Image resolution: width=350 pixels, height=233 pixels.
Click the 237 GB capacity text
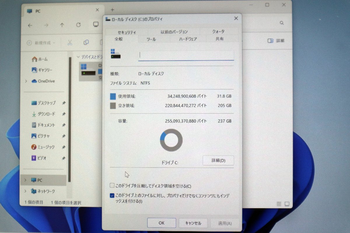tap(225, 121)
